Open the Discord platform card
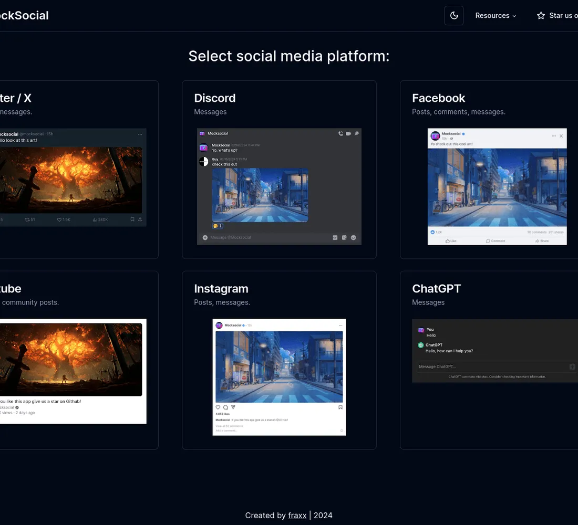578x525 pixels. [x=279, y=170]
